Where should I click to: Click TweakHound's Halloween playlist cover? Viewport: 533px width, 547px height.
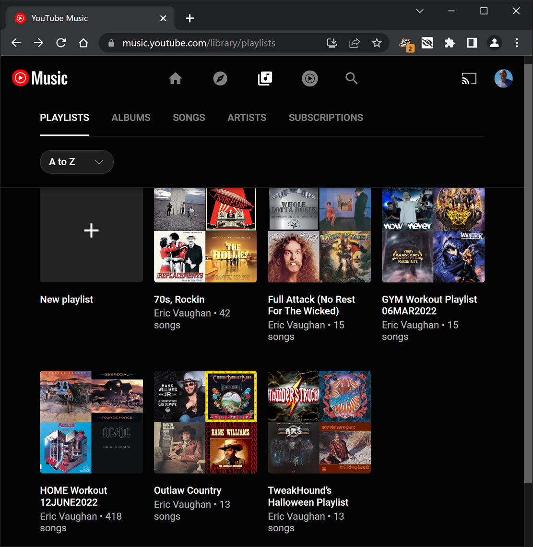(320, 422)
